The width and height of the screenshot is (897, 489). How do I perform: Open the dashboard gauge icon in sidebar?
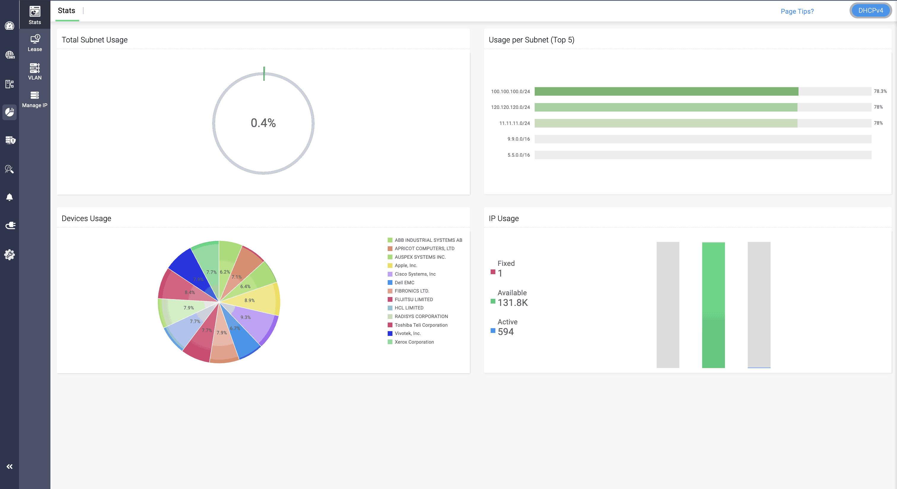(9, 26)
